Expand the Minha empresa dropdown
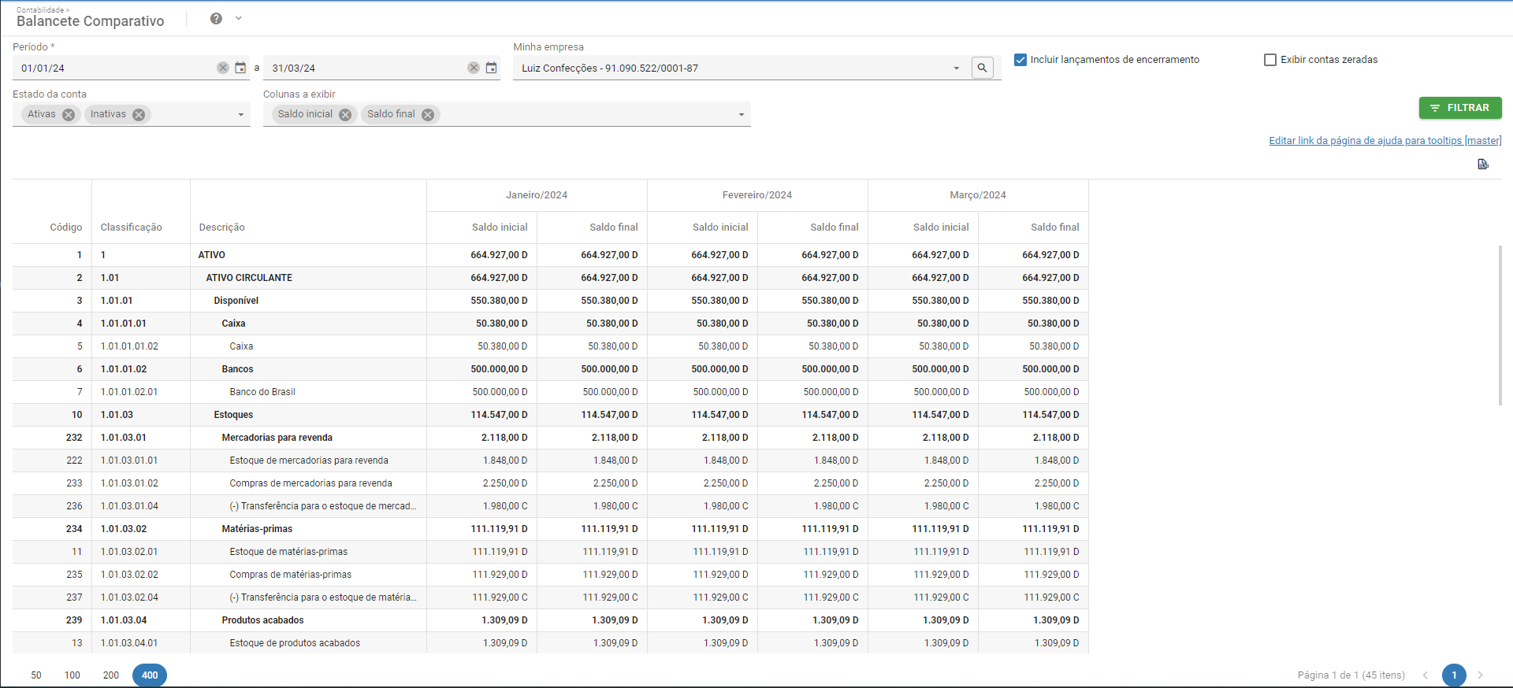 957,68
